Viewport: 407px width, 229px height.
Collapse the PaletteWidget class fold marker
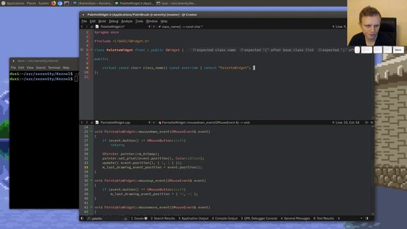[x=92, y=50]
